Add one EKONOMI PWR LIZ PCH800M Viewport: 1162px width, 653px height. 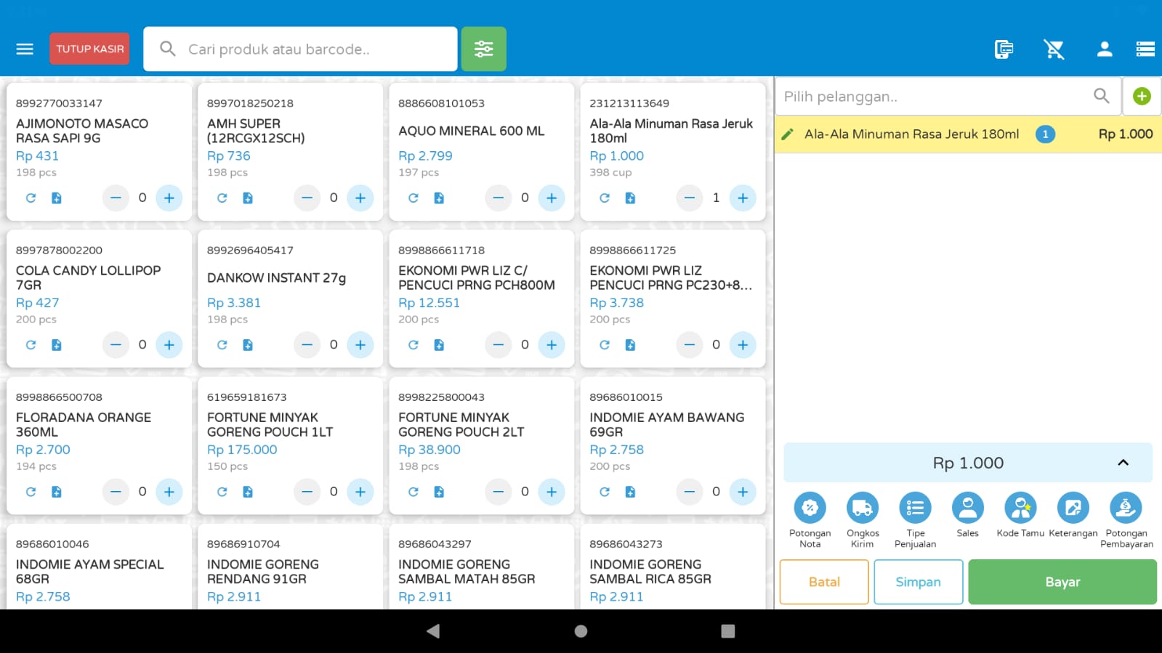pyautogui.click(x=552, y=345)
